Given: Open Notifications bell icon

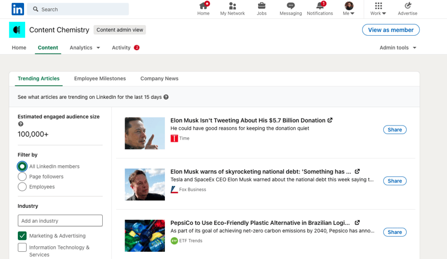Looking at the screenshot, I should click(320, 6).
